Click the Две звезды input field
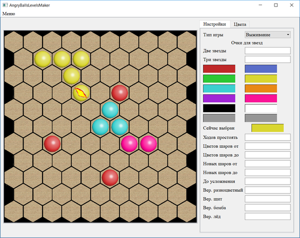Viewport: 300px width, 238px height. (x=267, y=50)
